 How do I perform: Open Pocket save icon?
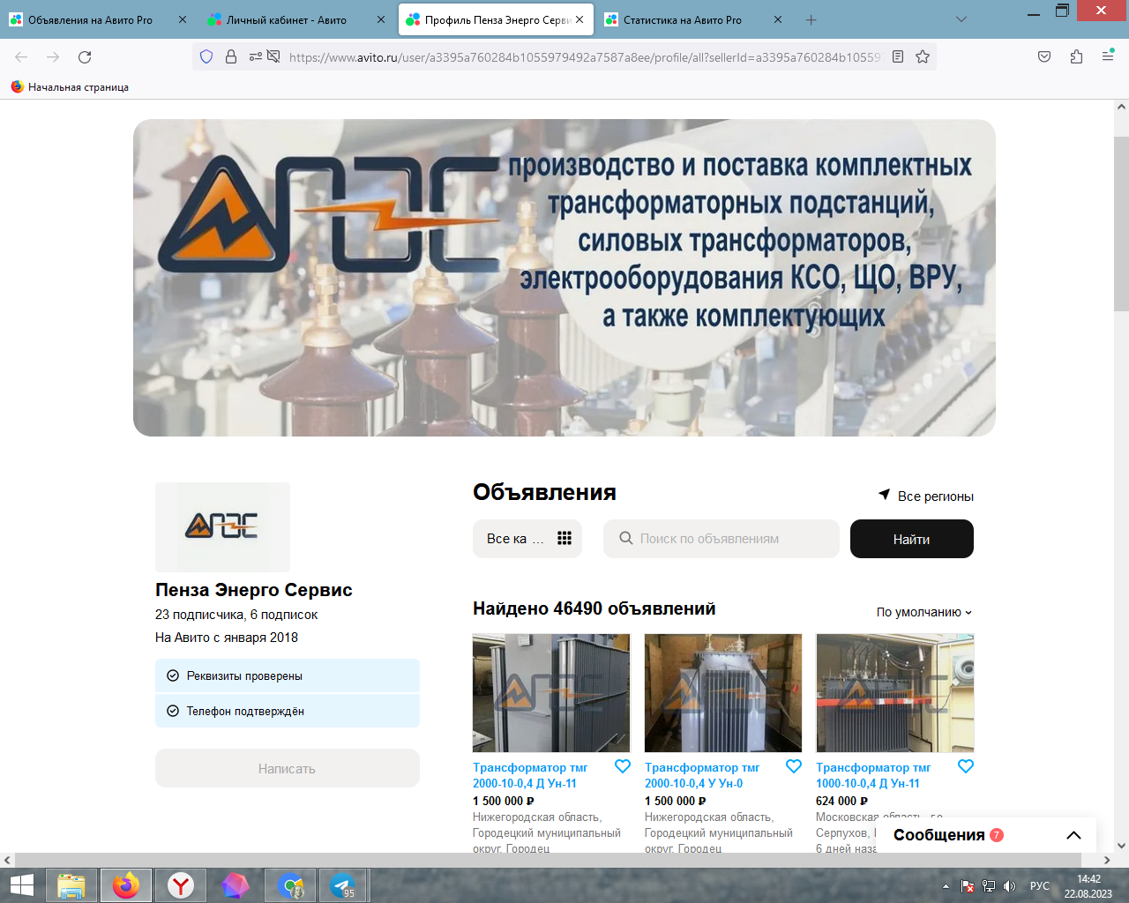1044,56
